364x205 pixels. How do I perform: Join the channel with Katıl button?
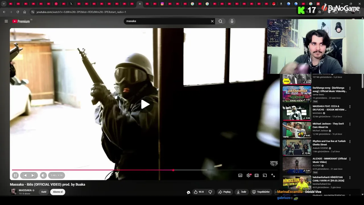coord(44,192)
